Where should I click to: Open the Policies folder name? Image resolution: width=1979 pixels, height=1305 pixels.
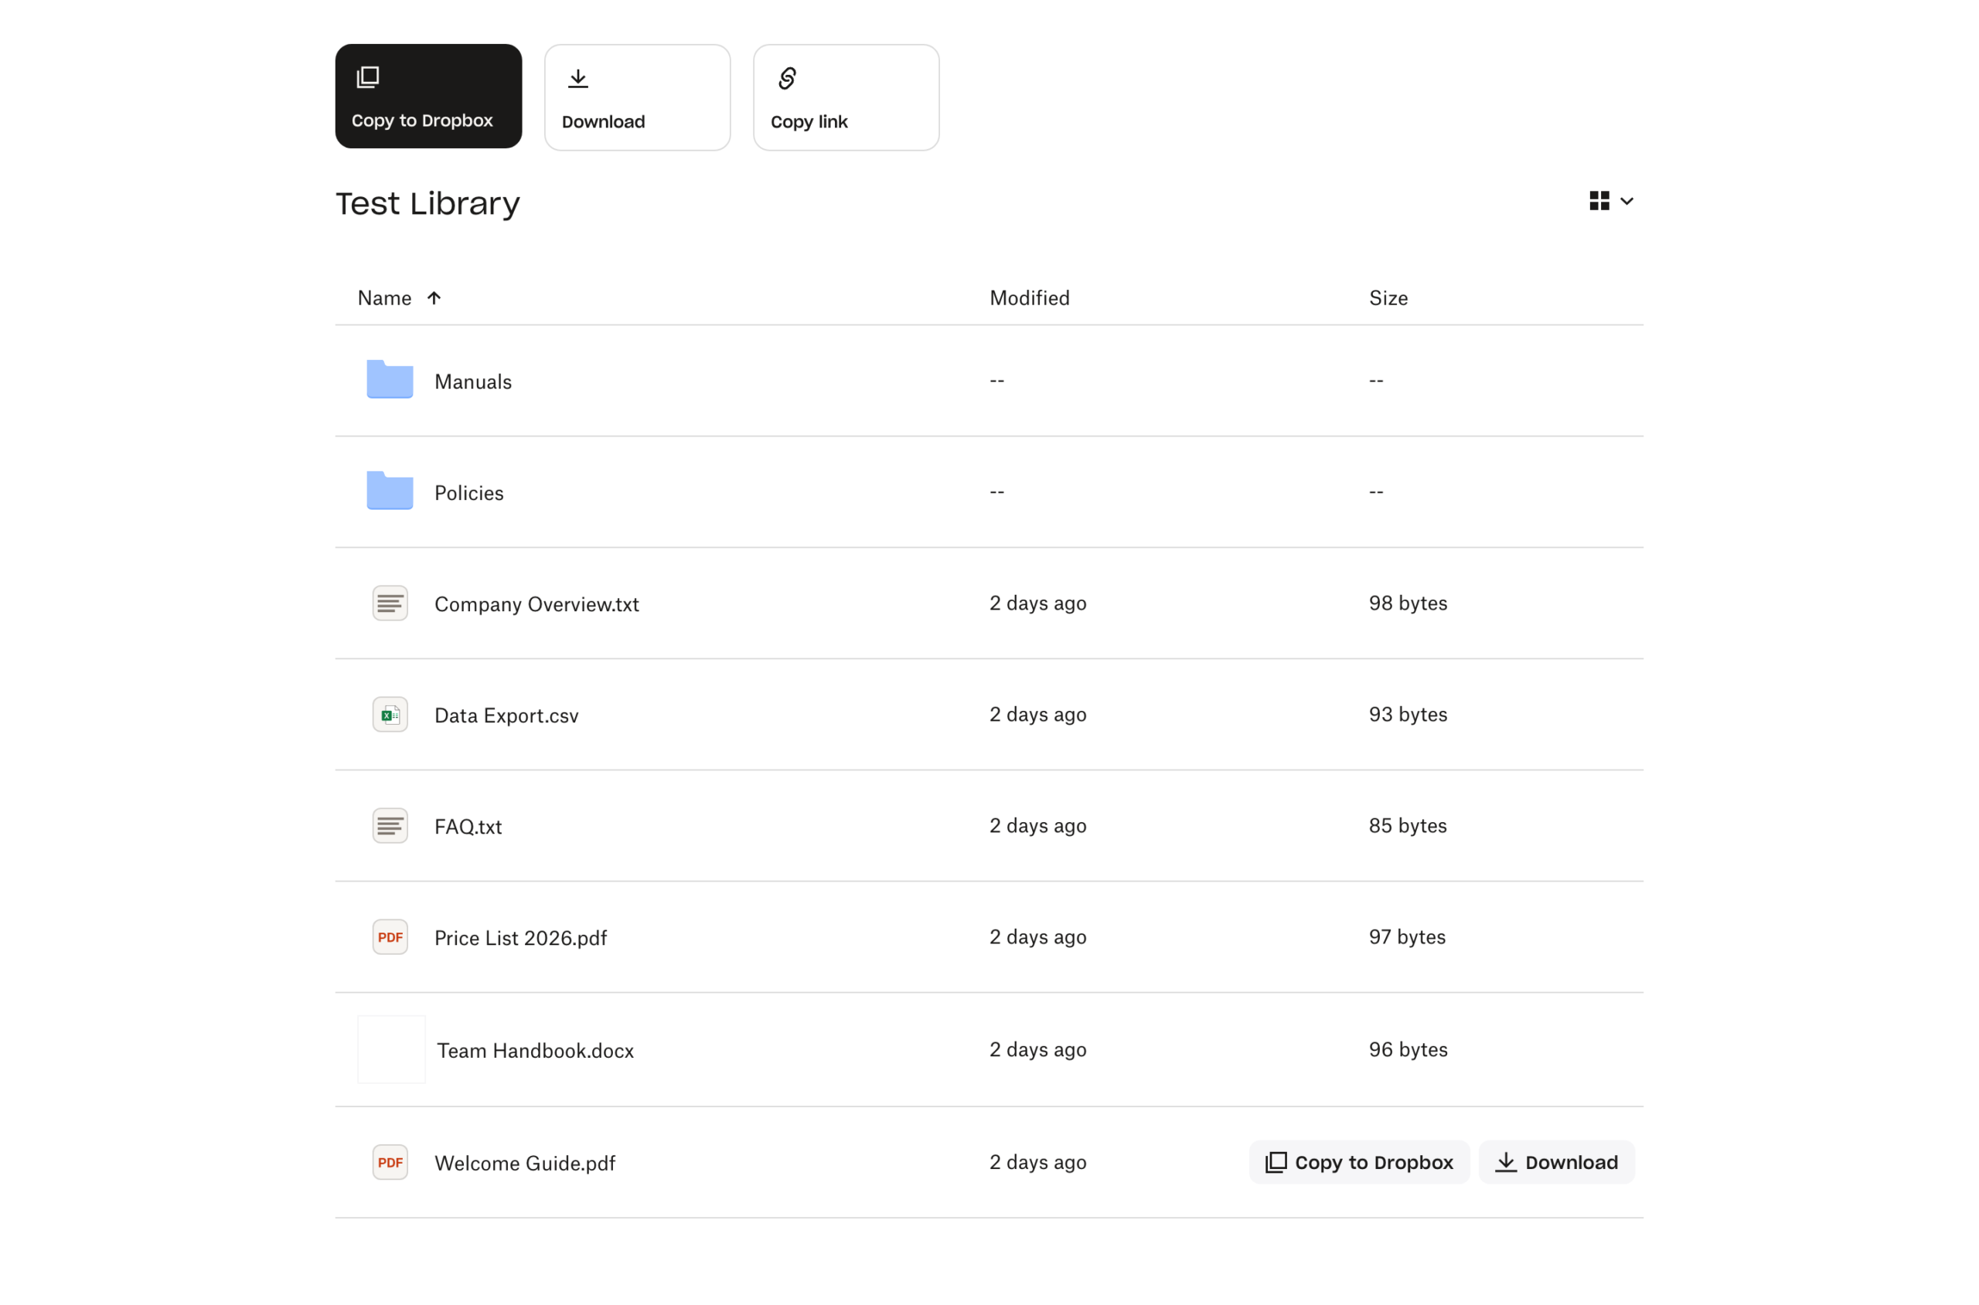[x=468, y=493]
